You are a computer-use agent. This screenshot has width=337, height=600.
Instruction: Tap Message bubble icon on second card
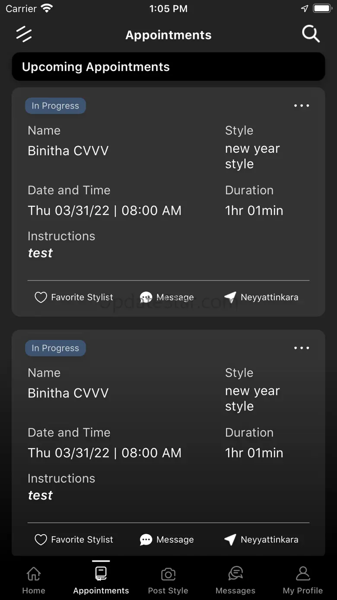[146, 539]
